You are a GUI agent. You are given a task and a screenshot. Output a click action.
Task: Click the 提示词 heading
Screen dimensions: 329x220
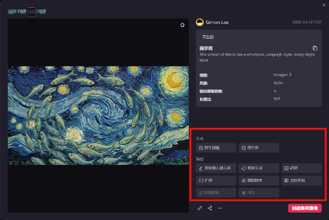pyautogui.click(x=206, y=49)
